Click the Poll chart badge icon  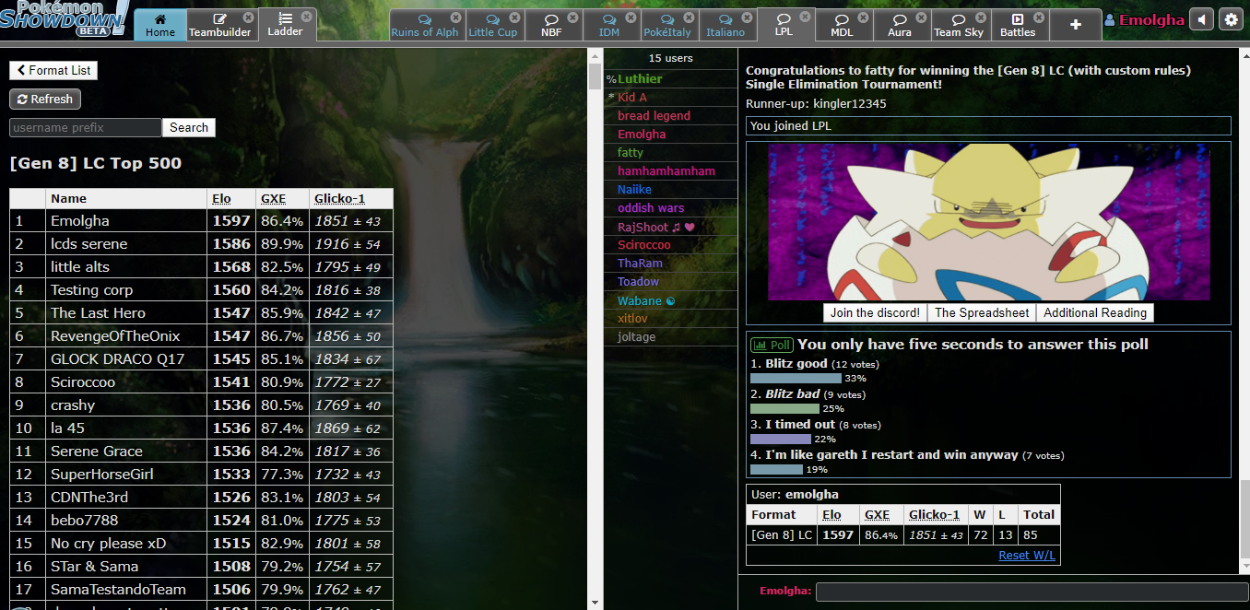coord(772,345)
